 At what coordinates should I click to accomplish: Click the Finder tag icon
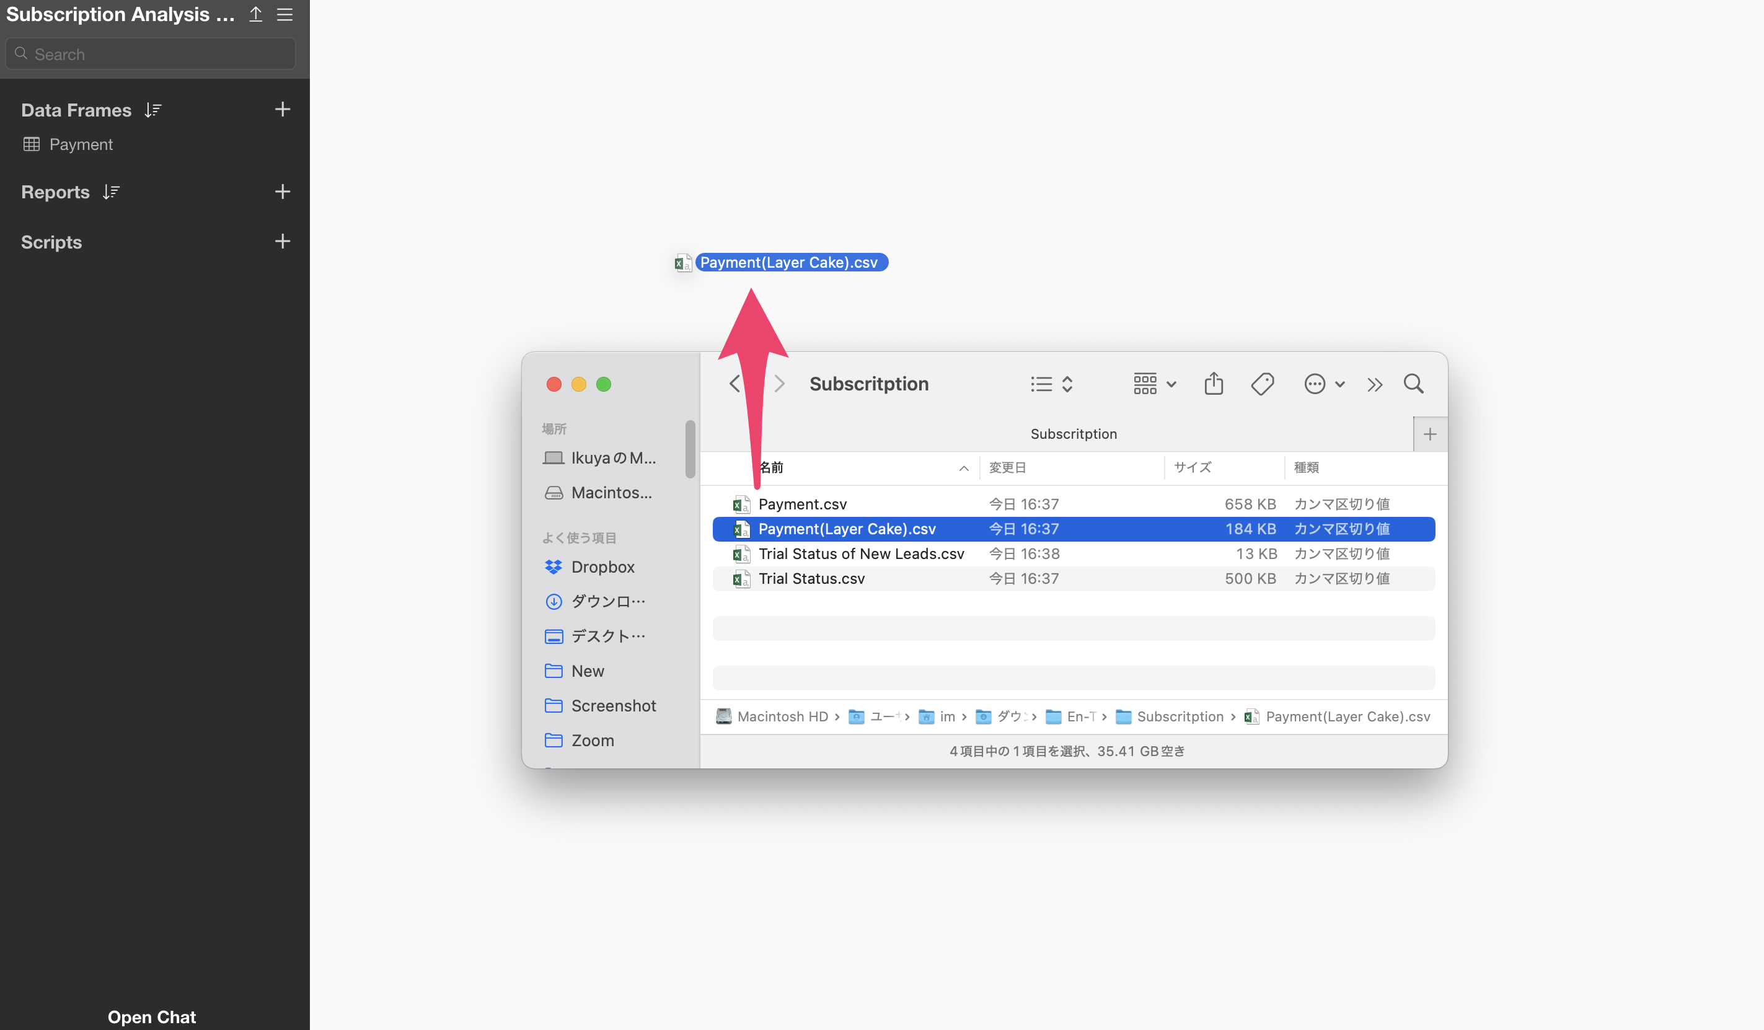[x=1262, y=384]
